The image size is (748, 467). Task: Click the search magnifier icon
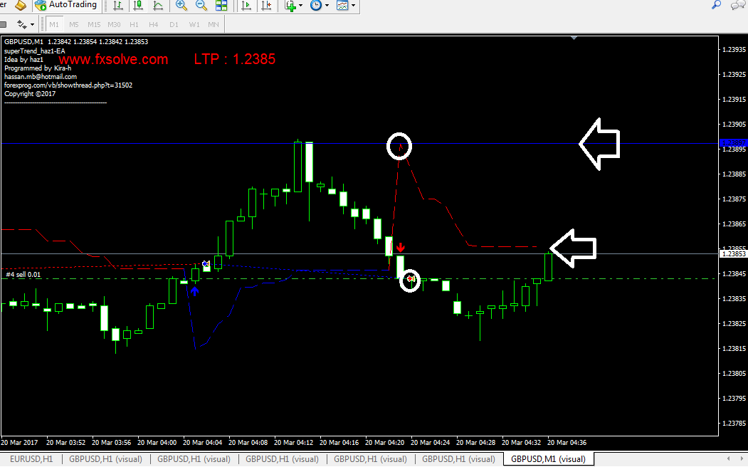tap(716, 5)
